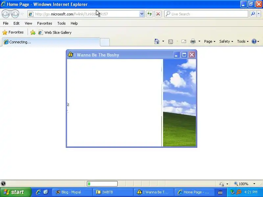This screenshot has width=263, height=197.
Task: Open the Help menu
Action: click(x=74, y=23)
